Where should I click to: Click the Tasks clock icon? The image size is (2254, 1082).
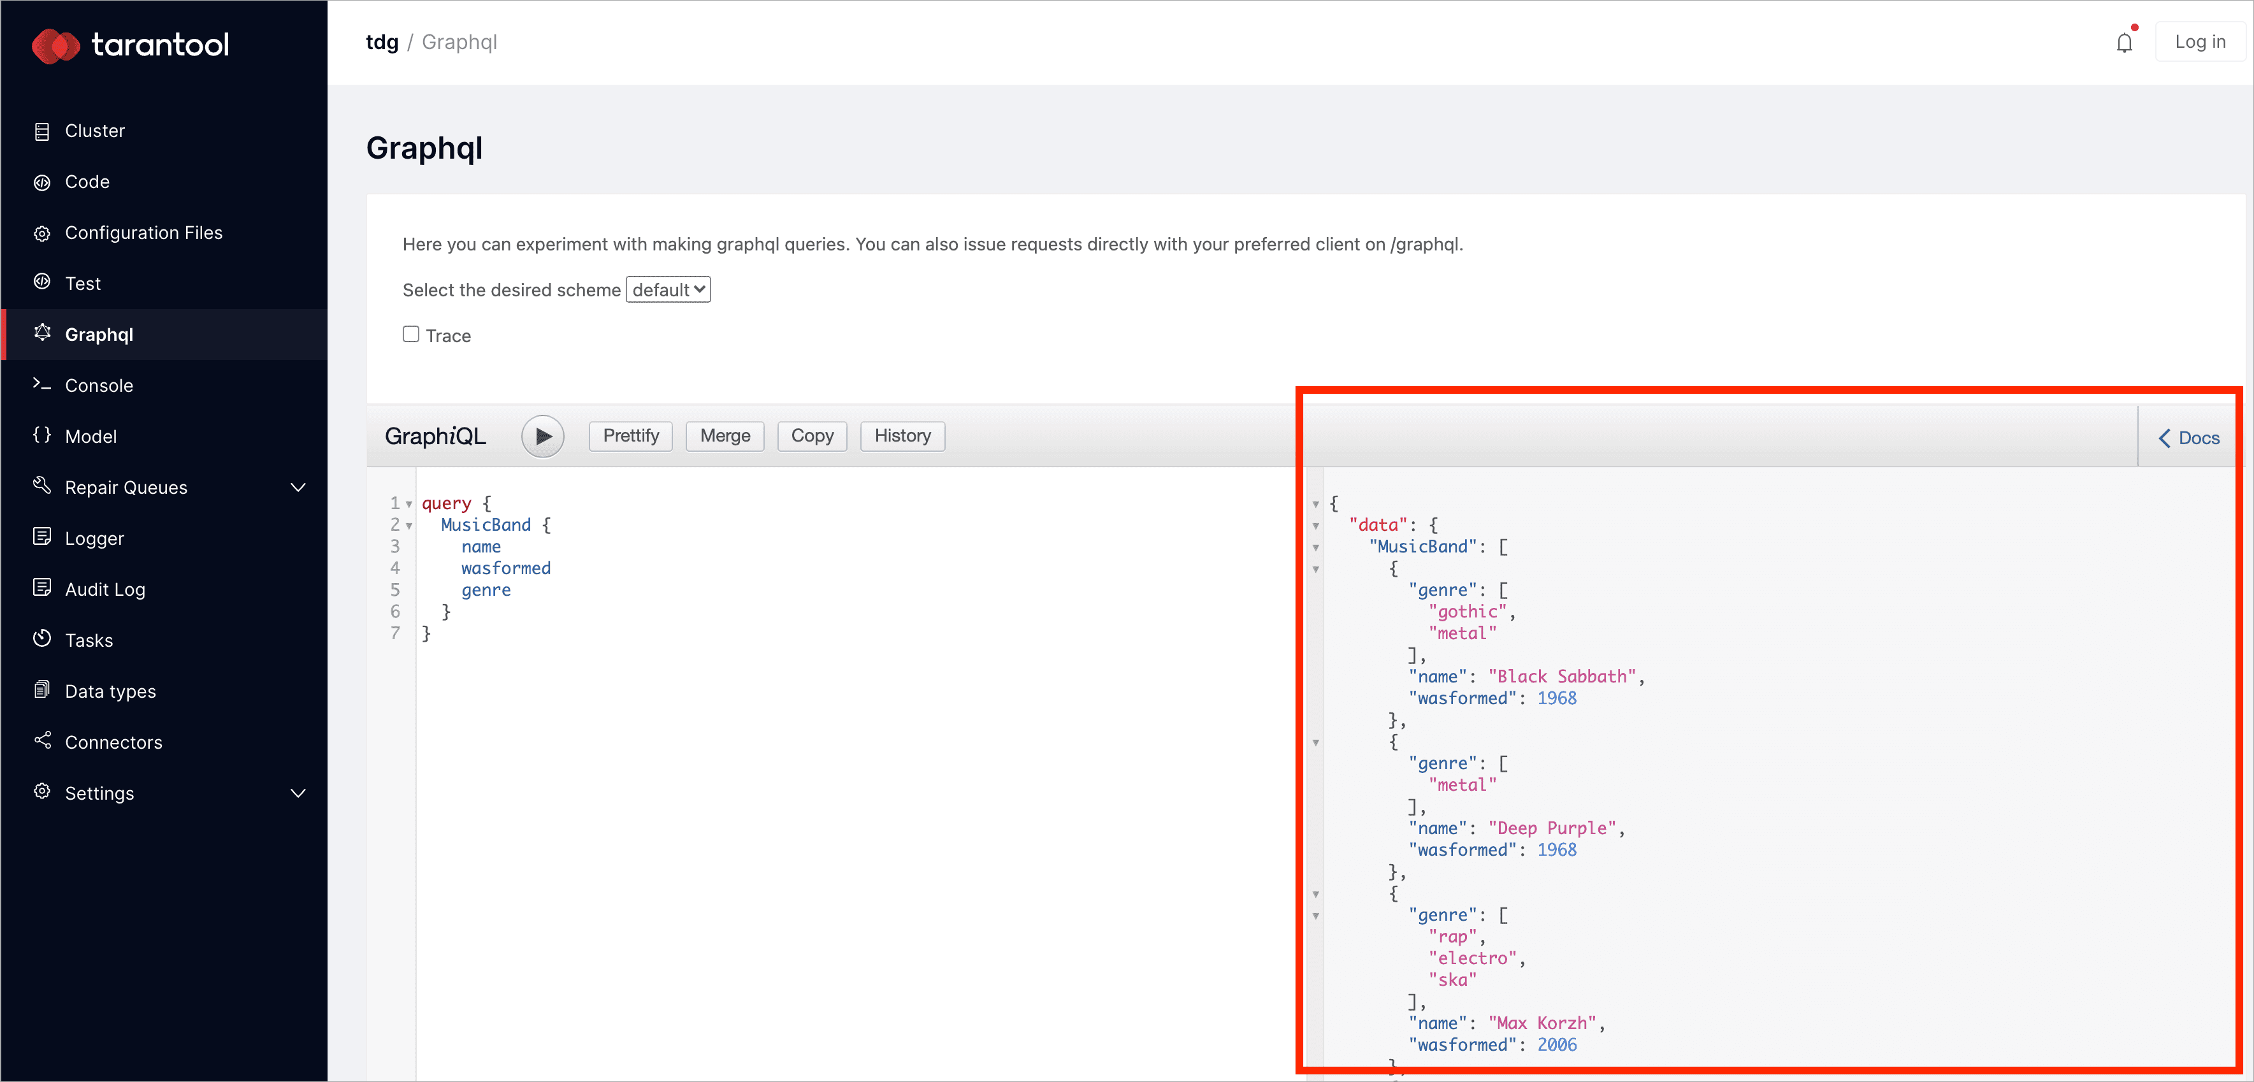(x=41, y=638)
